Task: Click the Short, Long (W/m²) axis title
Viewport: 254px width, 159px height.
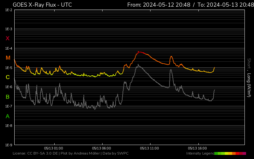Action: click(x=249, y=78)
